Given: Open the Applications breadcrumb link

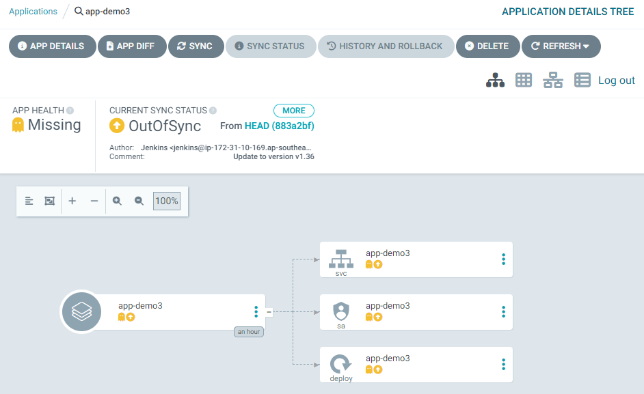Looking at the screenshot, I should (33, 12).
